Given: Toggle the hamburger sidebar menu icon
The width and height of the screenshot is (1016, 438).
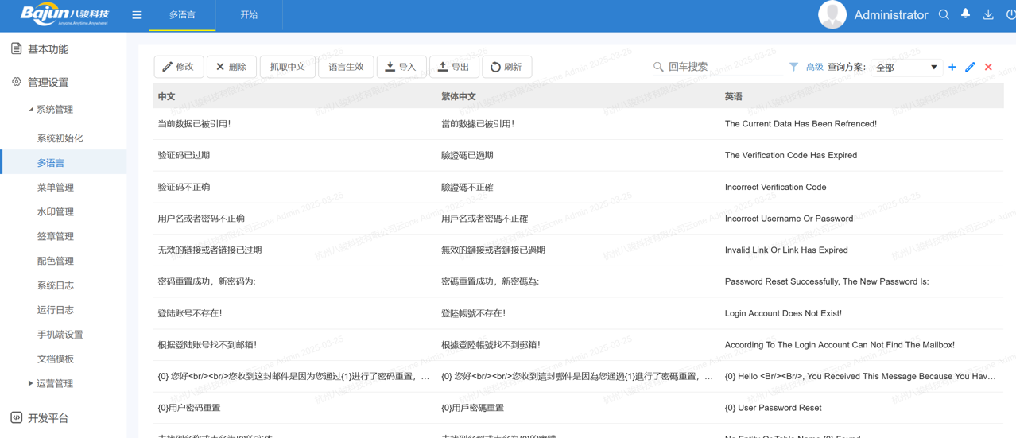Looking at the screenshot, I should [137, 15].
